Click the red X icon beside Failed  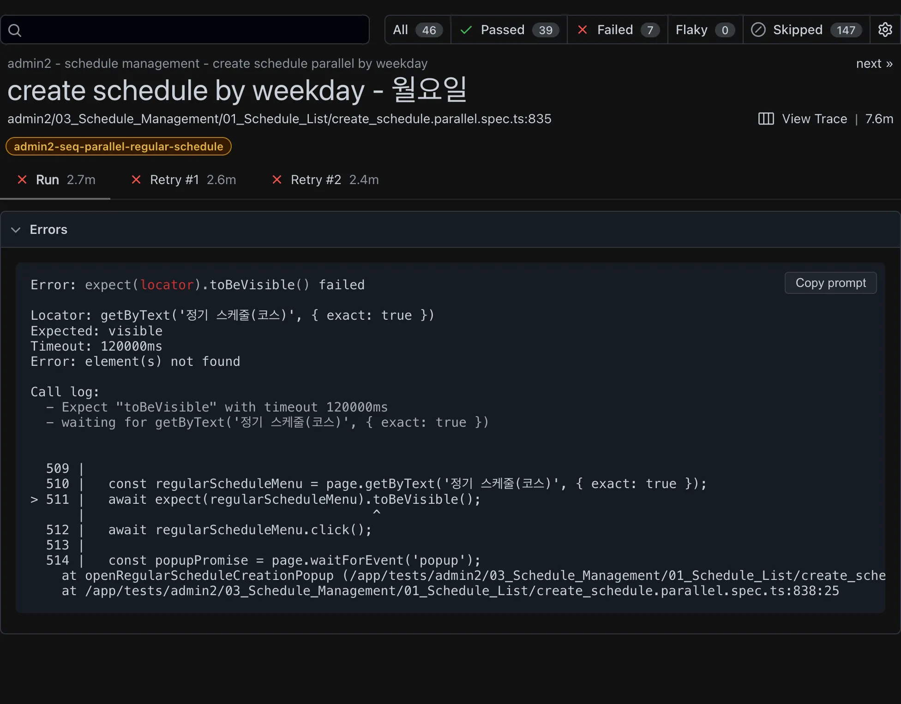(x=583, y=30)
